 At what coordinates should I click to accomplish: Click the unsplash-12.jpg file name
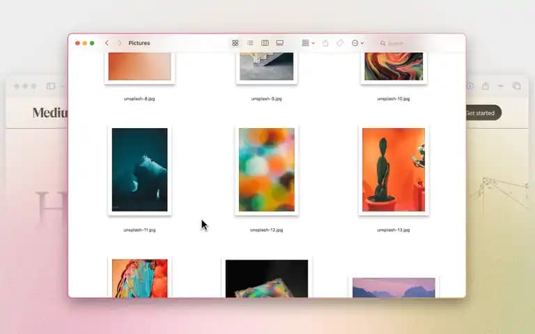click(x=267, y=230)
